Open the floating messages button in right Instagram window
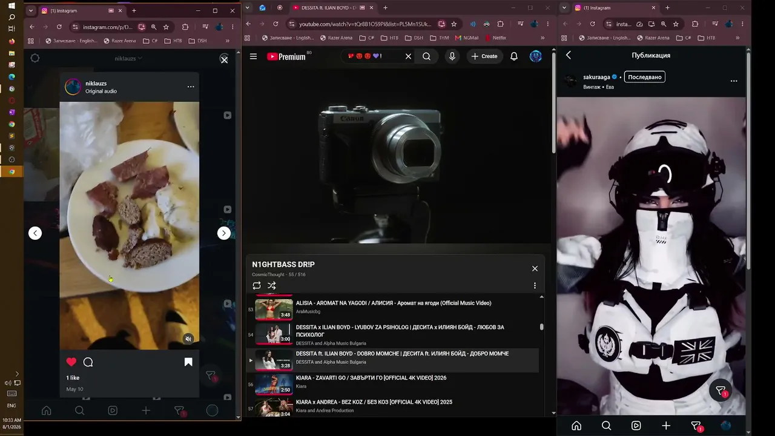 click(x=721, y=391)
